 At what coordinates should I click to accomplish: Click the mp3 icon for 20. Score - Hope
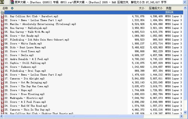pyautogui.click(x=3, y=90)
